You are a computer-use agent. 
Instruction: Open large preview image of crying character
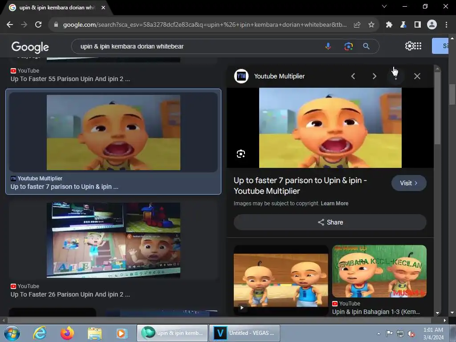pyautogui.click(x=330, y=128)
